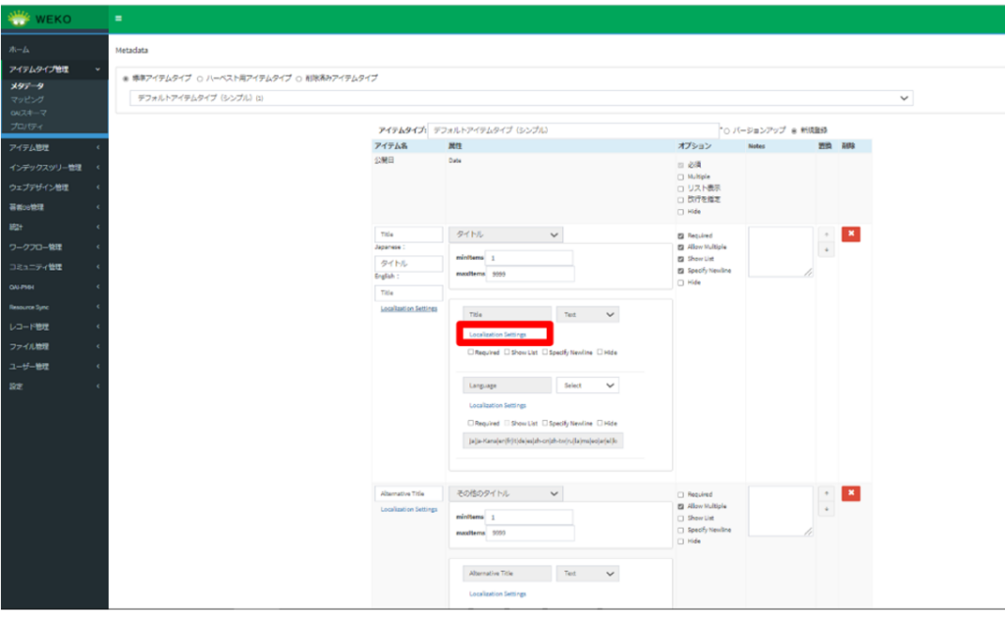Open マッピング in the sidebar
This screenshot has width=1005, height=617.
(x=28, y=99)
